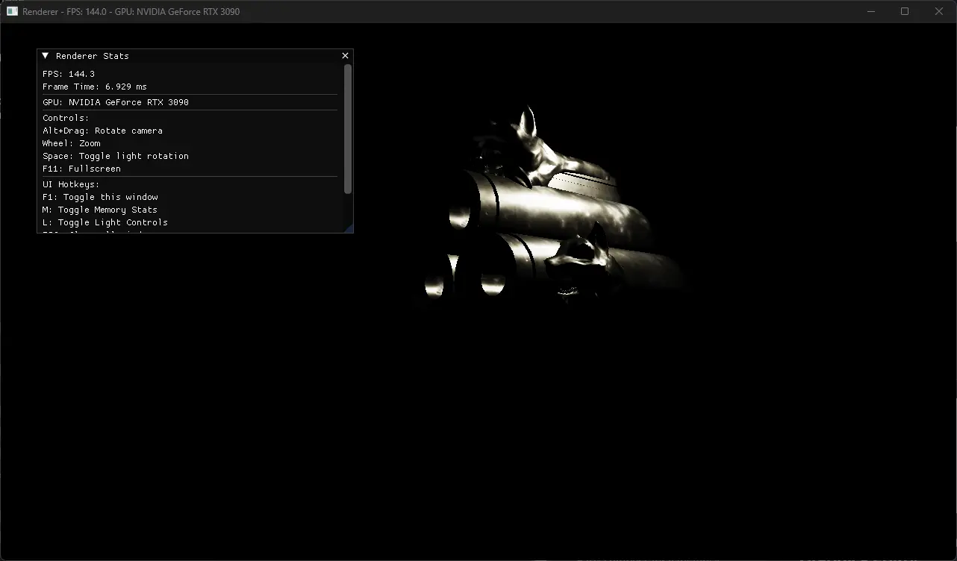The width and height of the screenshot is (957, 561).
Task: Click the Renderer app icon in title bar
Action: click(12, 11)
